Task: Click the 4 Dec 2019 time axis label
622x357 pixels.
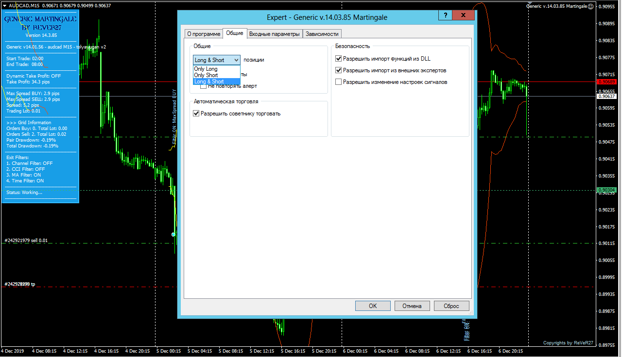Action: click(x=13, y=351)
